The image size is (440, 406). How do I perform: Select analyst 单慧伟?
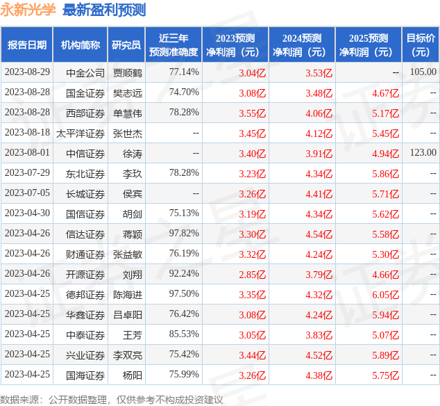coord(128,113)
